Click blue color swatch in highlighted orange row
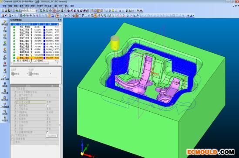The image size is (239, 158). [44, 58]
